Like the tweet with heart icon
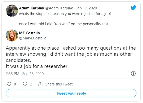The height and width of the screenshot is (103, 143). tap(9, 84)
